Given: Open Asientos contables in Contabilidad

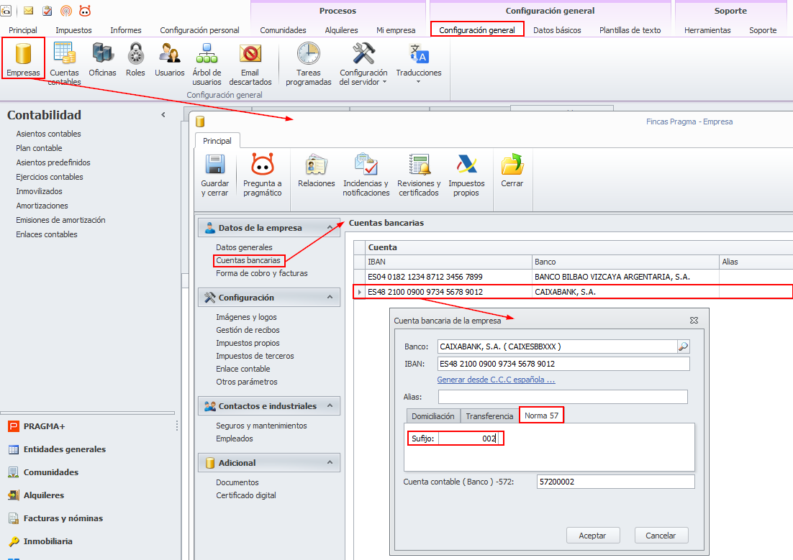Looking at the screenshot, I should coord(48,134).
